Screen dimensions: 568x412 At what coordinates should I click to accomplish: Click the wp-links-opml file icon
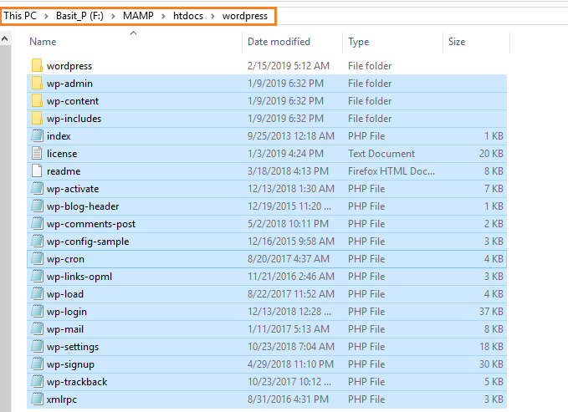(x=37, y=277)
